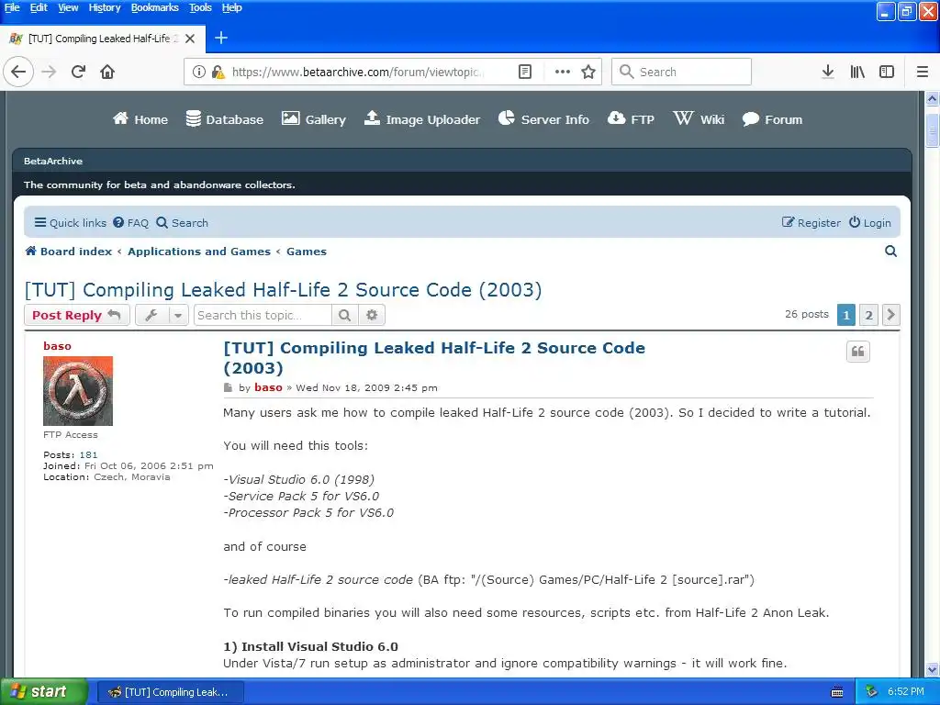Reload the page with the refresh icon

(x=78, y=72)
